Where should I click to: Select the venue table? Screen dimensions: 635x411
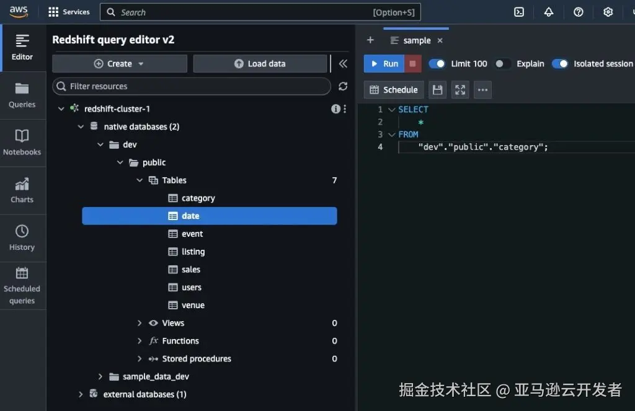click(x=210, y=305)
